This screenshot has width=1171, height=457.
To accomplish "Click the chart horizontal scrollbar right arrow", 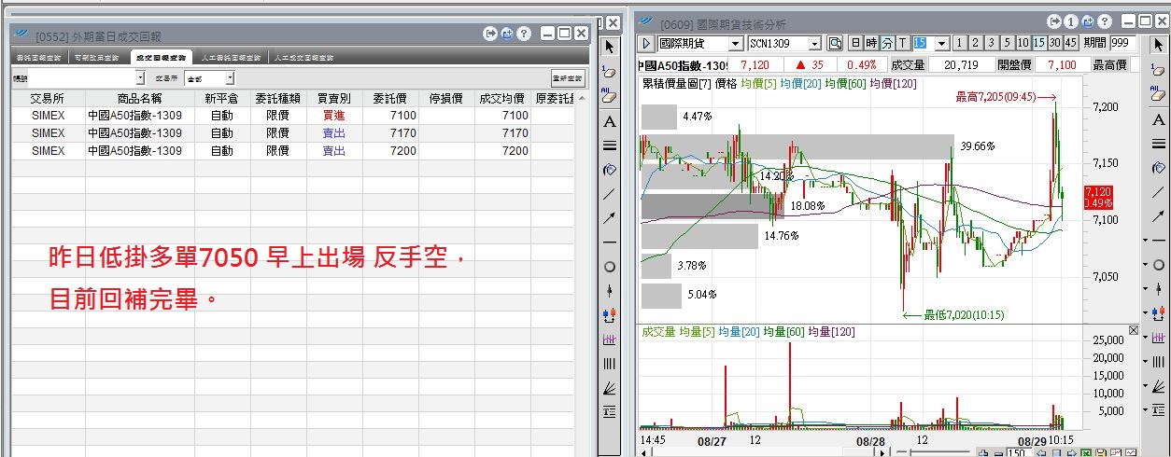I will click(x=882, y=452).
